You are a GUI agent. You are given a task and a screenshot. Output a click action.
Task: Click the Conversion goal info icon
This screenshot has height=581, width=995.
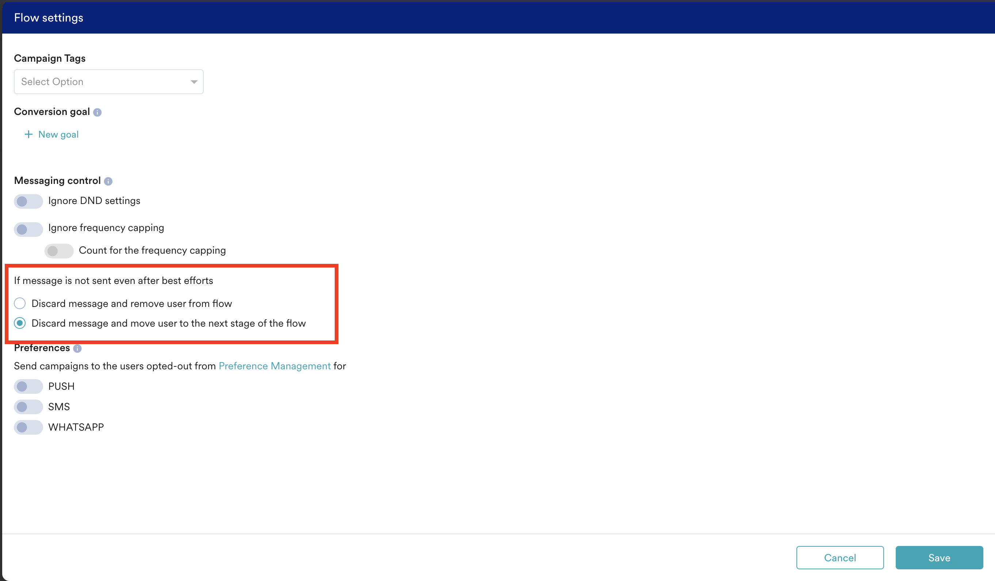(97, 112)
